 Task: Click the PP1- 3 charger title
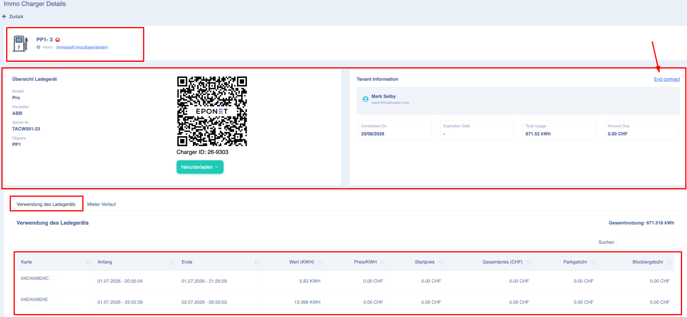(x=45, y=40)
